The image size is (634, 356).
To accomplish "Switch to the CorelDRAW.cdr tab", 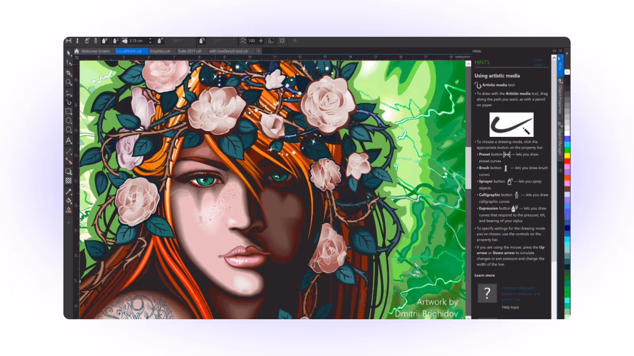I will 131,51.
